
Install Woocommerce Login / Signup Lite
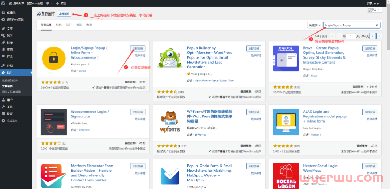pos(138,112)
